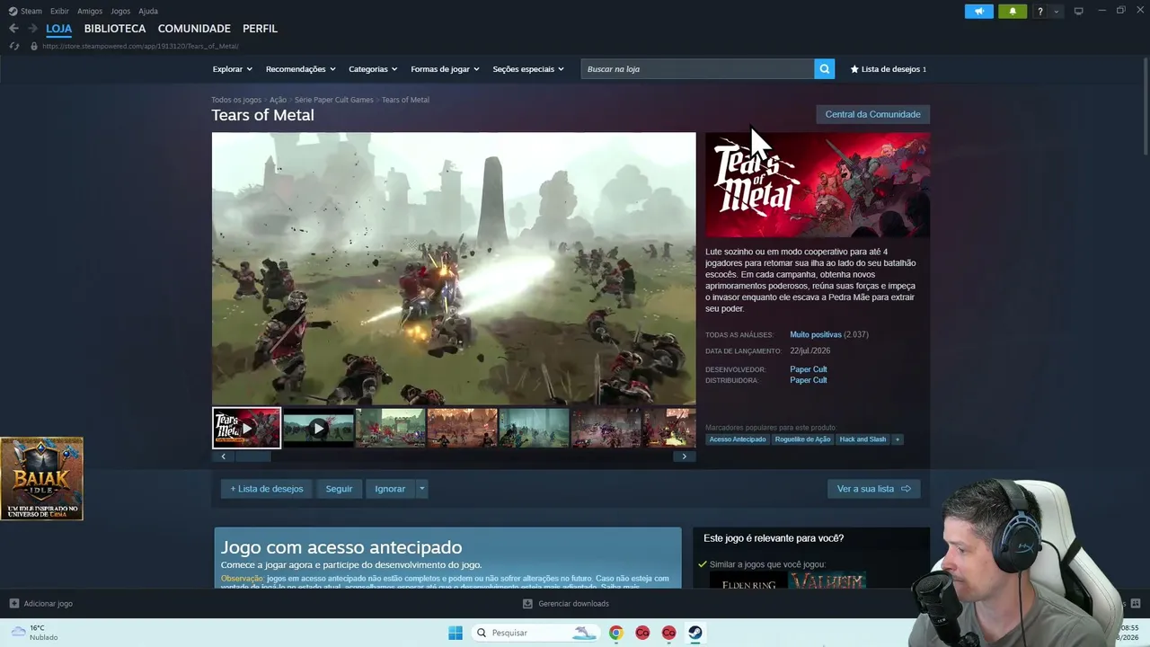Viewport: 1150px width, 647px height.
Task: Open Windows Start menu
Action: pos(456,633)
